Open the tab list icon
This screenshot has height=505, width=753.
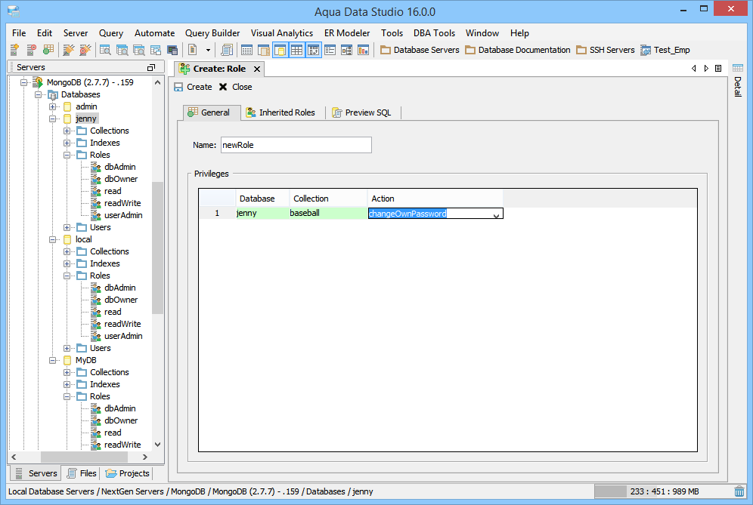718,69
